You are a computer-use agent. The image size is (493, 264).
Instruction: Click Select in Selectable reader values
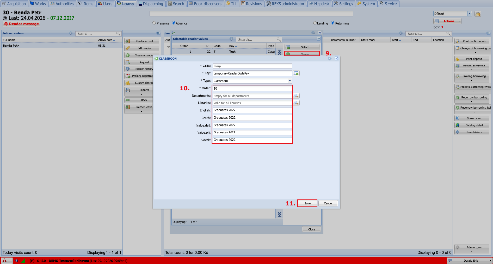pyautogui.click(x=302, y=47)
